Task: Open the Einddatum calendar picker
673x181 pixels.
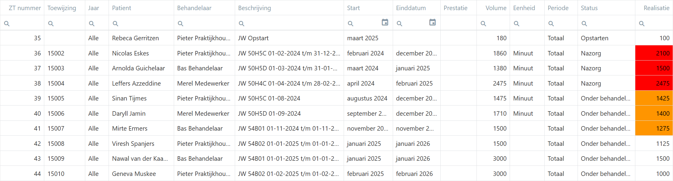Action: point(432,22)
